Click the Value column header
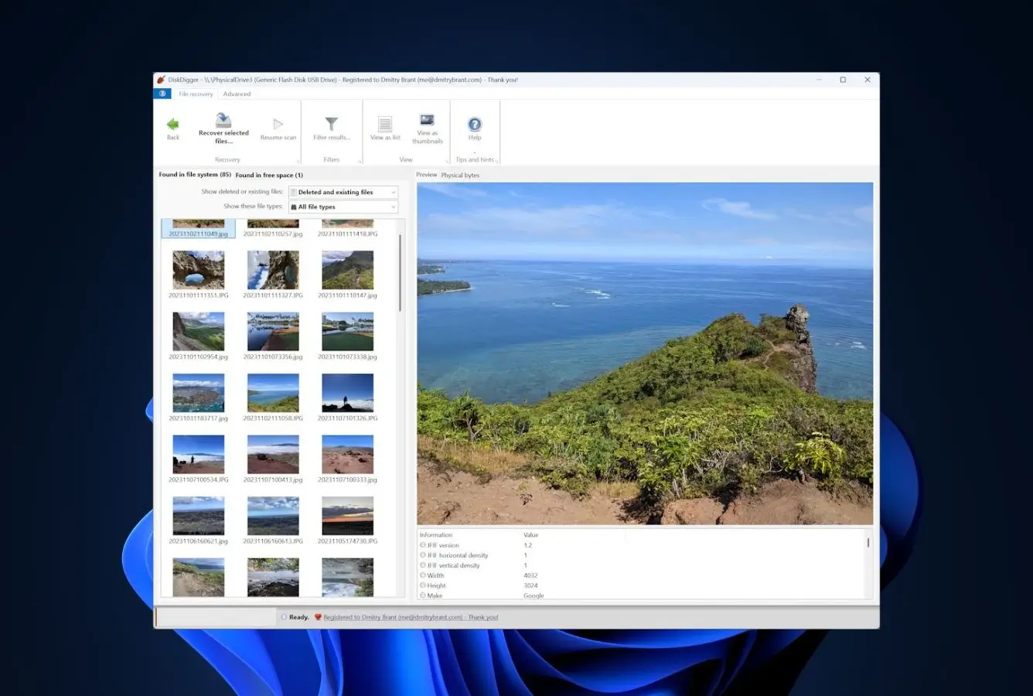 point(531,535)
